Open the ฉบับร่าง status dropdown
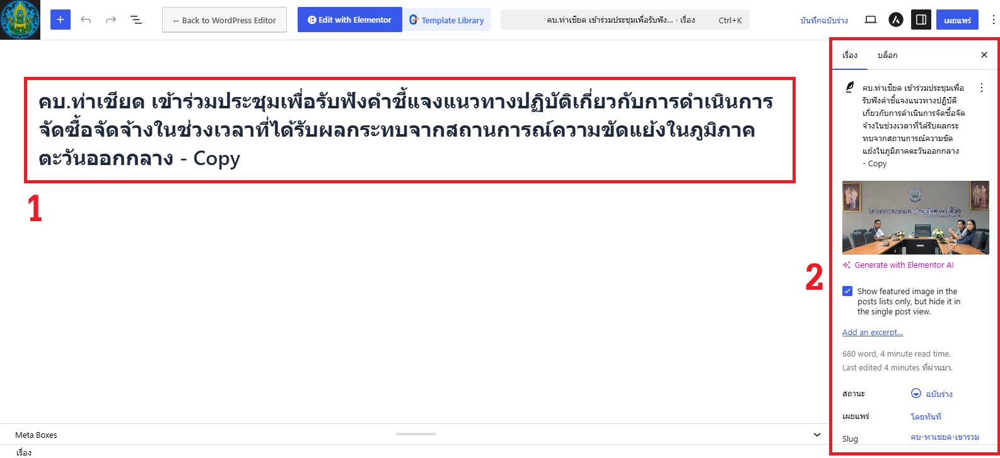The image size is (1000, 458). [932, 394]
